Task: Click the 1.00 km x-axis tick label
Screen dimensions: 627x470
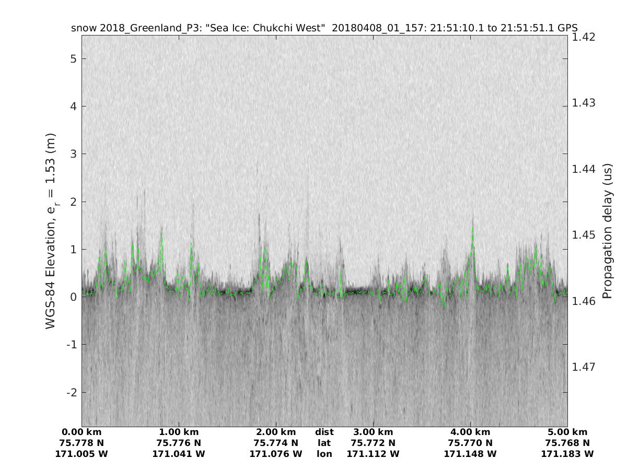Action: (x=179, y=432)
